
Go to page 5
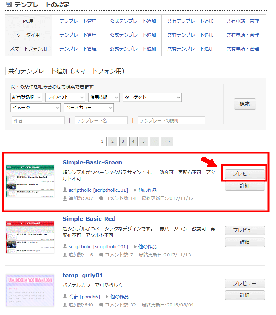click(144, 141)
